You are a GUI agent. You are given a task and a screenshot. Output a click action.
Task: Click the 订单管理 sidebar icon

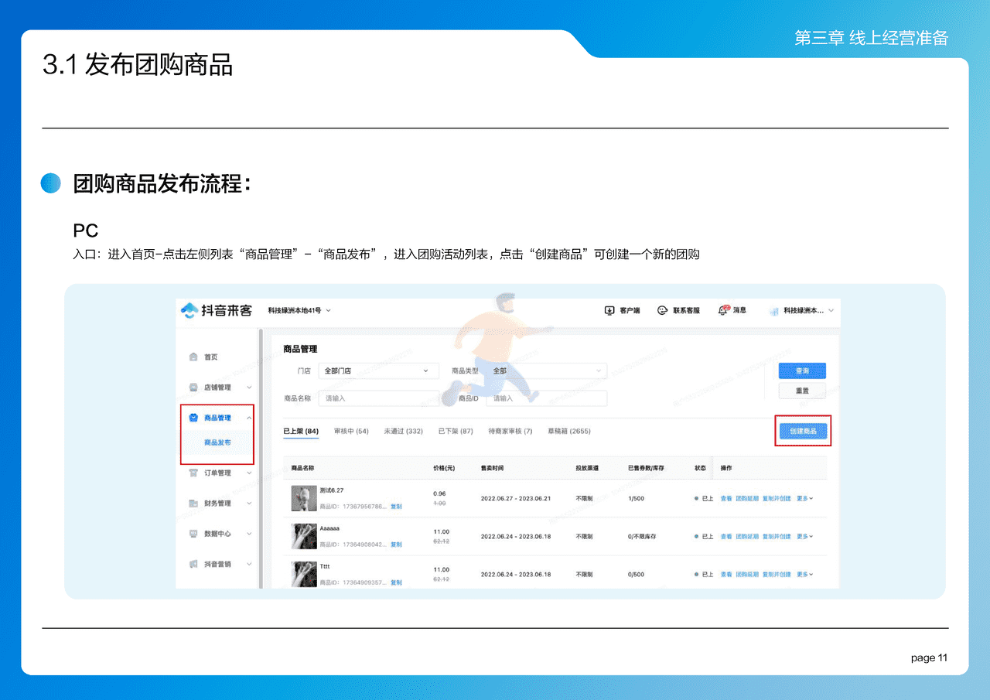pyautogui.click(x=193, y=473)
